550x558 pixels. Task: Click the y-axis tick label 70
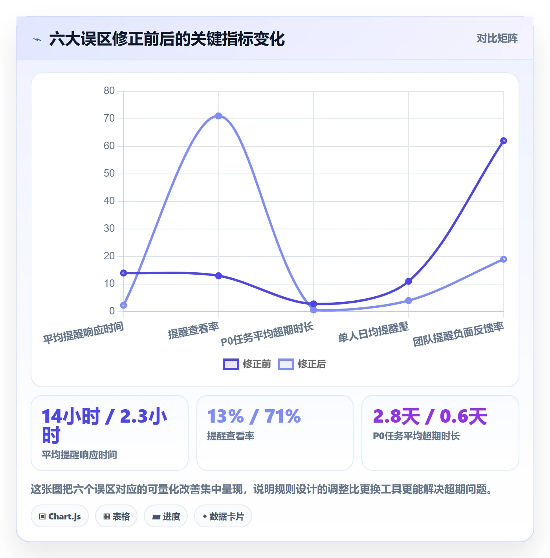(x=109, y=118)
